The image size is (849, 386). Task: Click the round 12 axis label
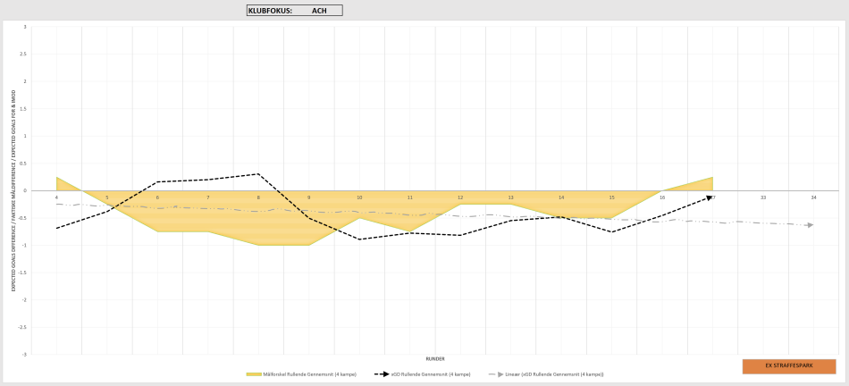tap(460, 197)
